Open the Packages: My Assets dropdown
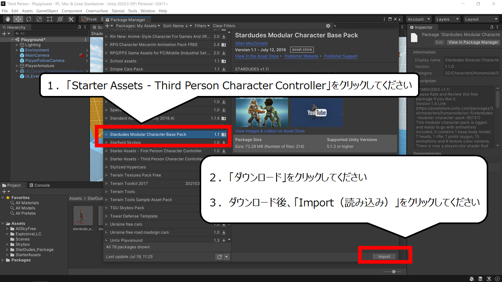The image size is (502, 282). coord(138,26)
